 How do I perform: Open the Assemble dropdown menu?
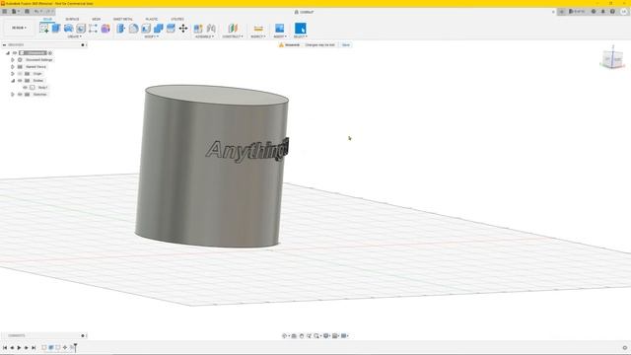204,36
